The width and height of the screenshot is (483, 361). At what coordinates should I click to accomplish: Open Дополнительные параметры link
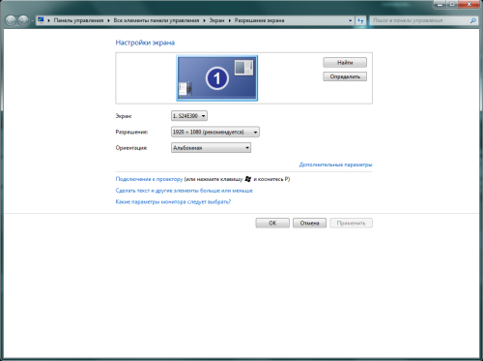click(x=335, y=165)
